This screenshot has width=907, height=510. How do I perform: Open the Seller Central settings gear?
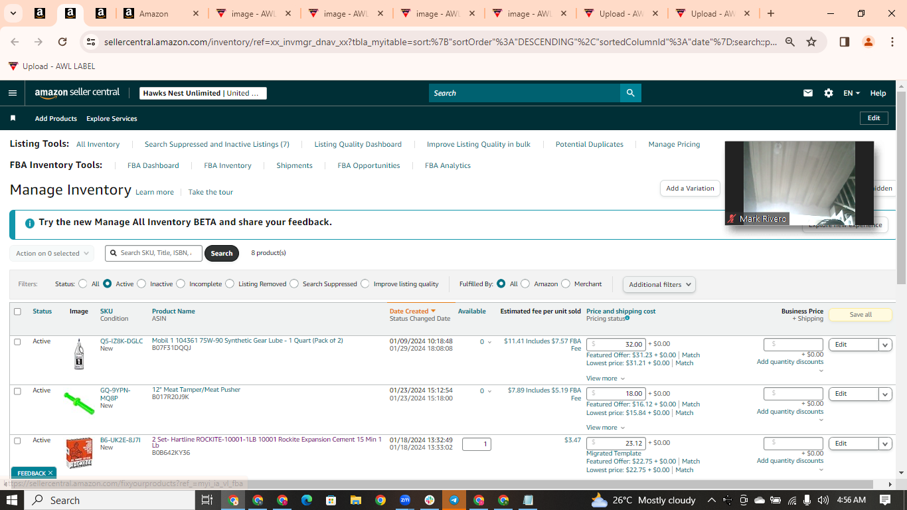point(829,93)
